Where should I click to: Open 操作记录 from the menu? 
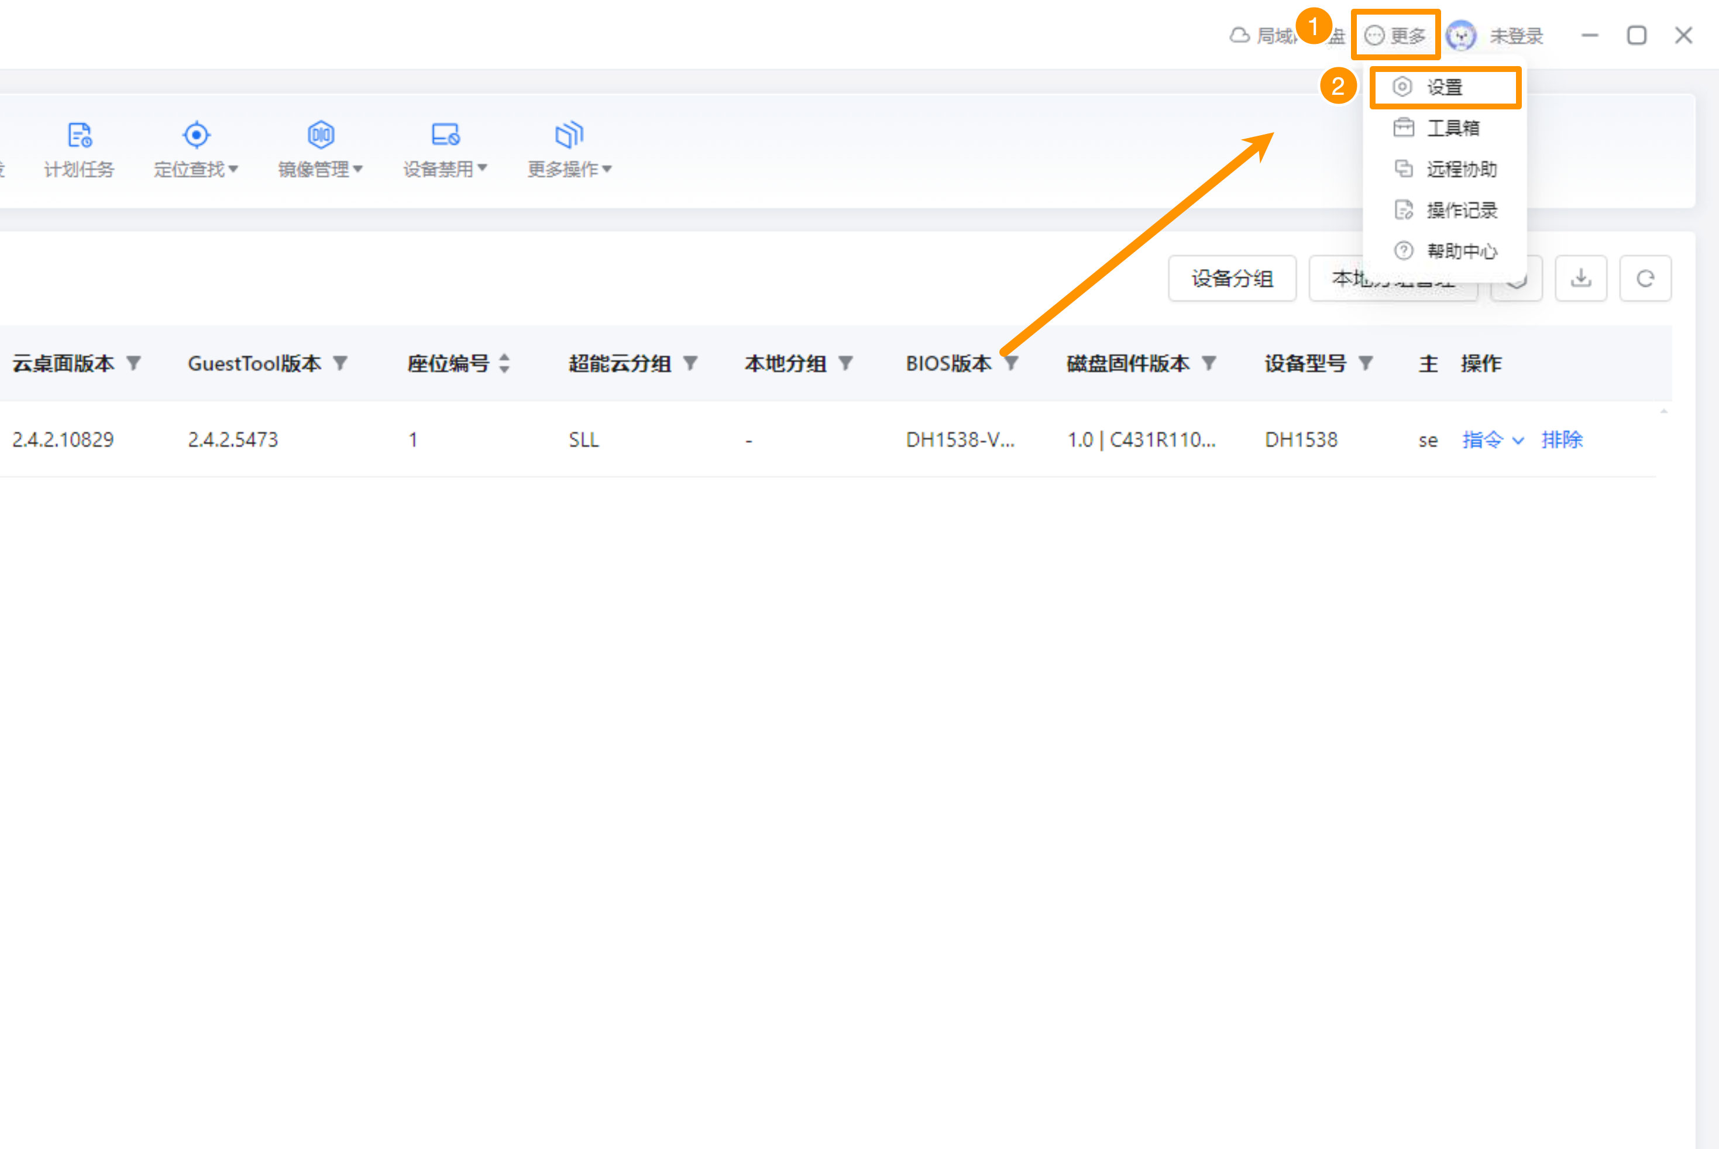click(1460, 210)
